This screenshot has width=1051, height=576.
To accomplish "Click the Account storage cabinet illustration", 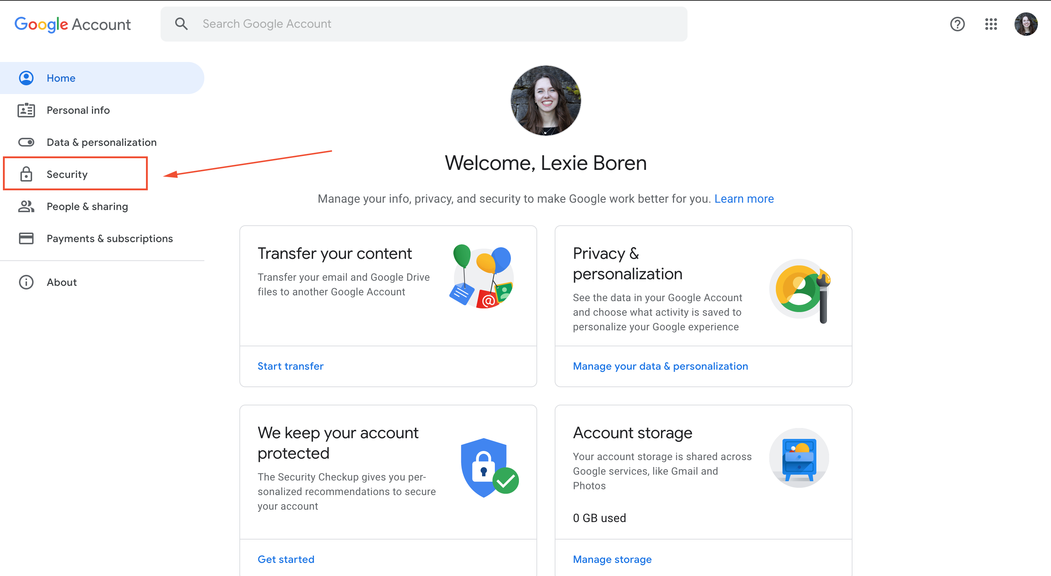I will pyautogui.click(x=799, y=458).
